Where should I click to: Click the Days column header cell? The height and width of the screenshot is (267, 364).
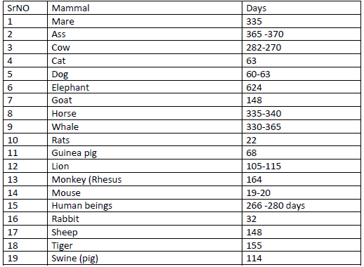(301, 8)
